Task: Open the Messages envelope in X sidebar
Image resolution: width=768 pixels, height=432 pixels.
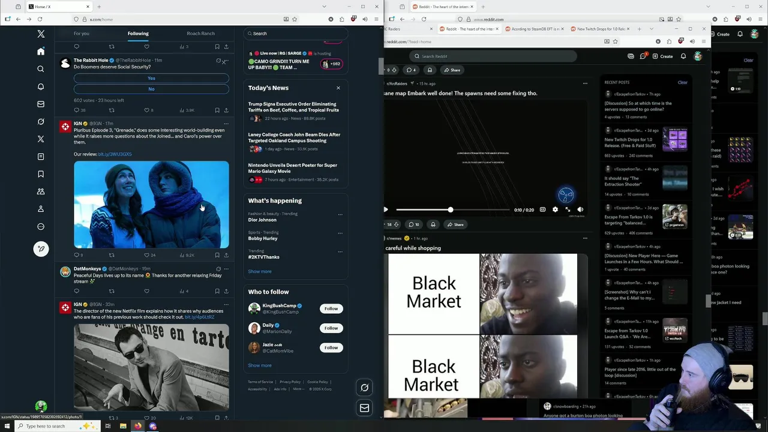Action: point(41,104)
